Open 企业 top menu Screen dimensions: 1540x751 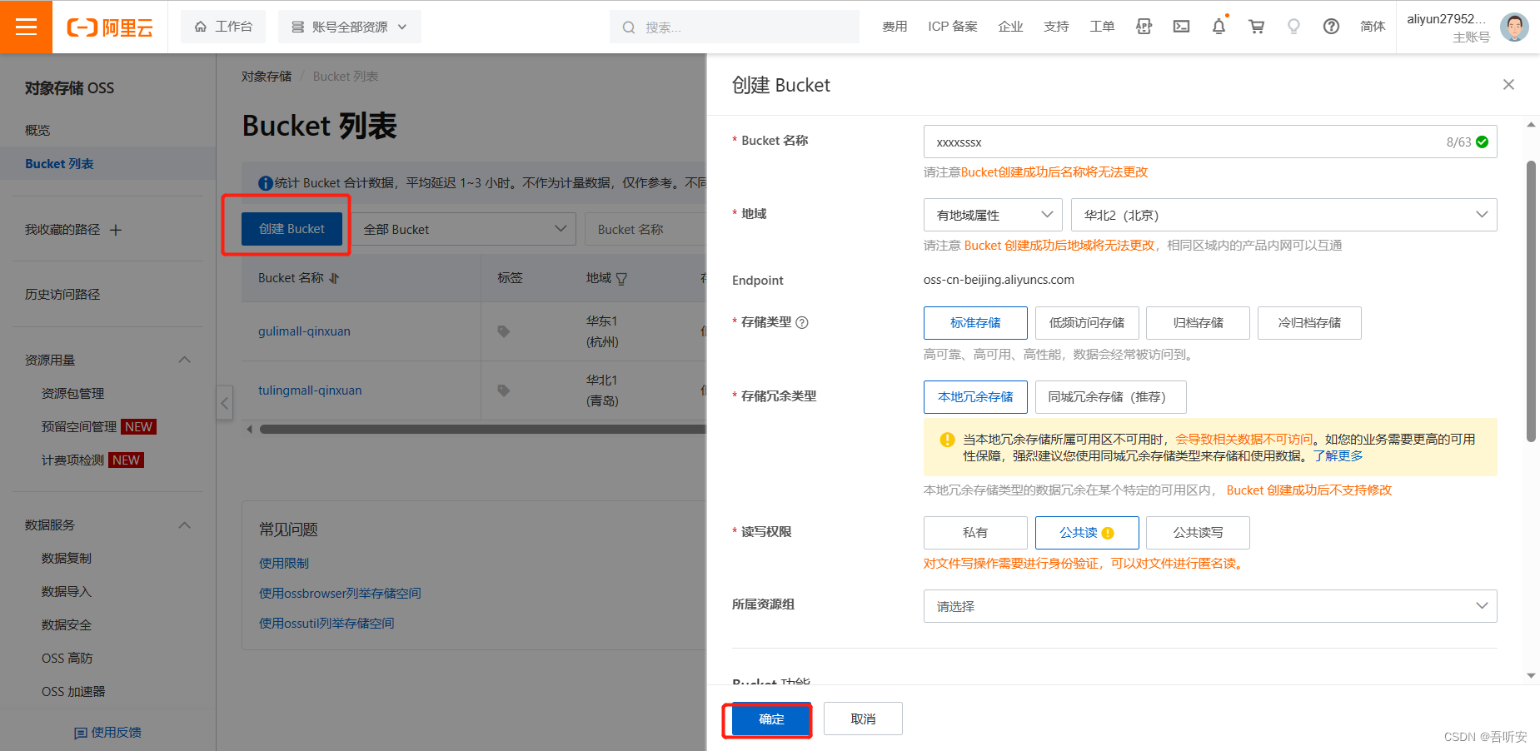pyautogui.click(x=1010, y=27)
